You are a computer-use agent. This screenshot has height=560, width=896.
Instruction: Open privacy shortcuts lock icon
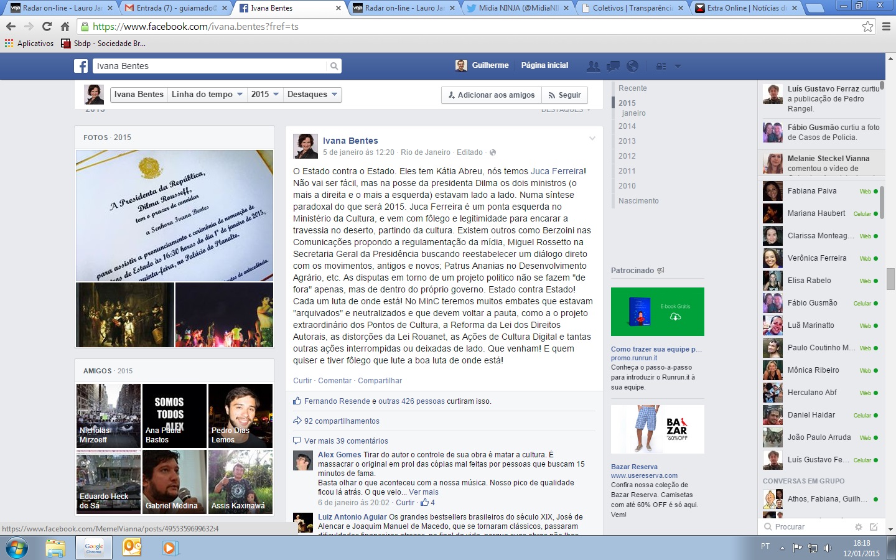(x=661, y=66)
